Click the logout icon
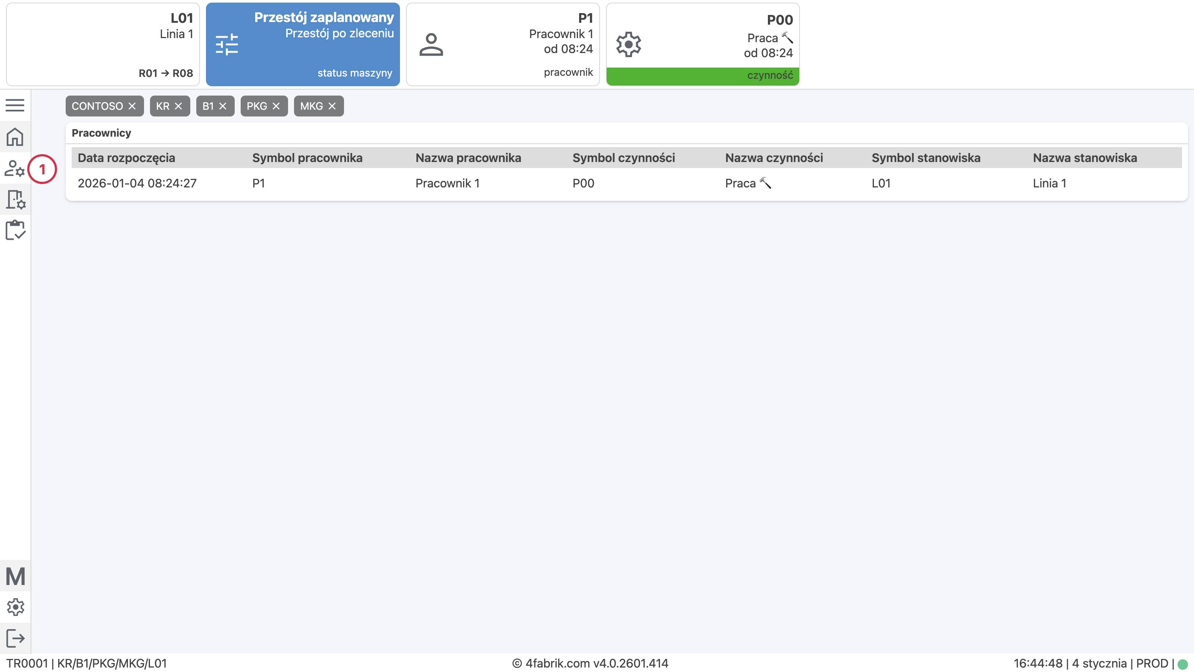Screen dimensions: 1194x672 [15, 638]
